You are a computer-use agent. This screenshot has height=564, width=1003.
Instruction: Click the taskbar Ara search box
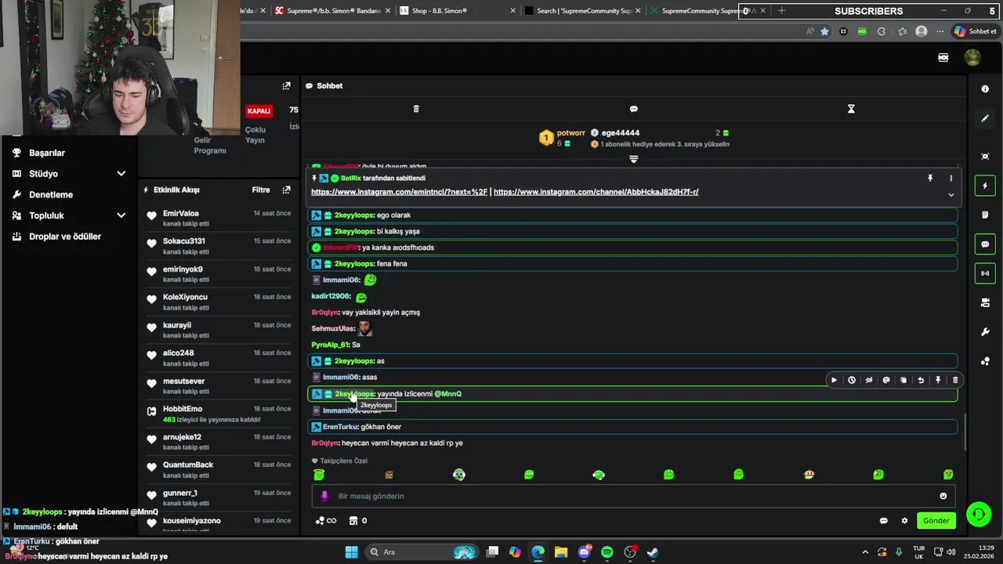click(423, 552)
